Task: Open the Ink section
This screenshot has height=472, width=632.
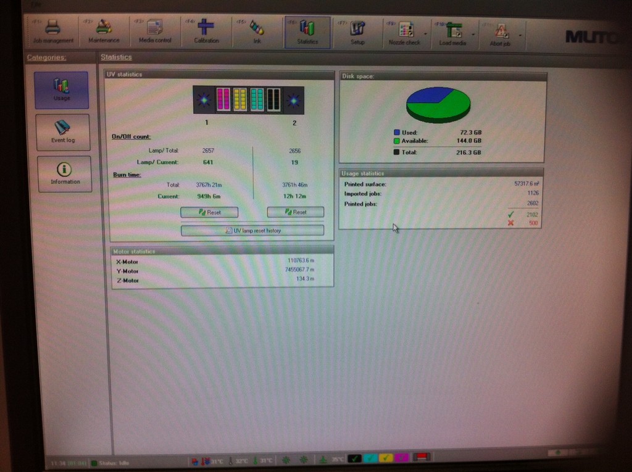Action: (x=257, y=32)
